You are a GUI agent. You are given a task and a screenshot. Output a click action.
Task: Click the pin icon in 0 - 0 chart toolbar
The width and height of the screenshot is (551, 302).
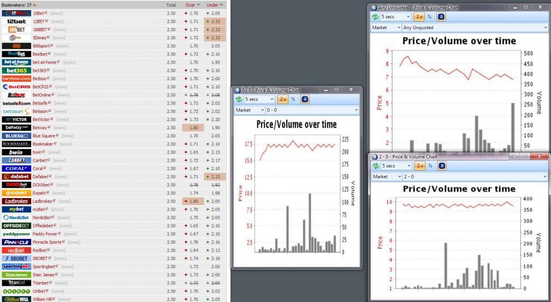pyautogui.click(x=305, y=100)
